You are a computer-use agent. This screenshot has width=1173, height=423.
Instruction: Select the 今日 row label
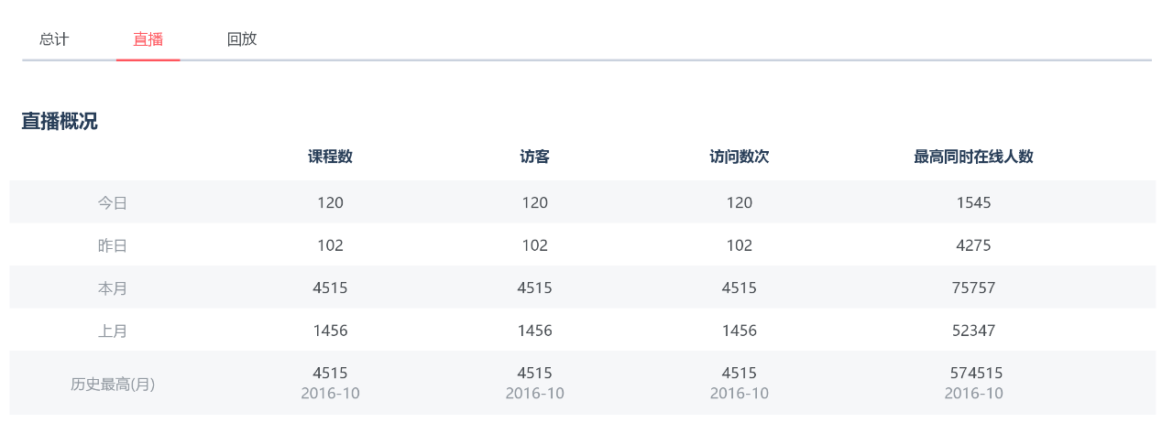tap(113, 203)
